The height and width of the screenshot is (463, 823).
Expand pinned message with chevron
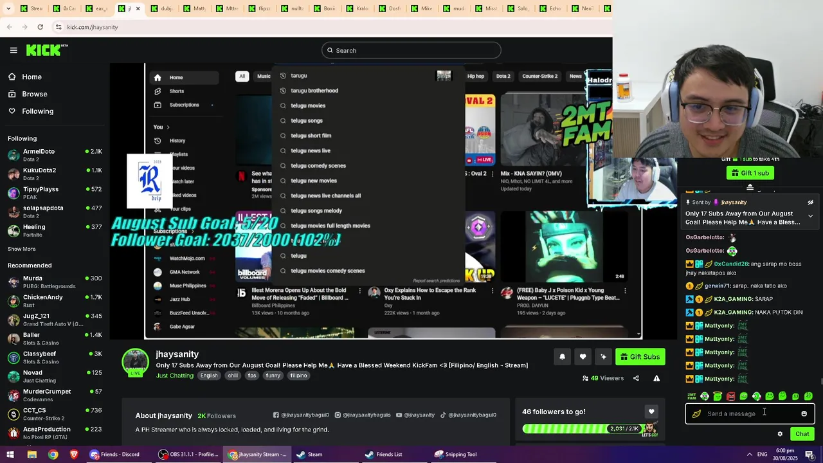(810, 216)
